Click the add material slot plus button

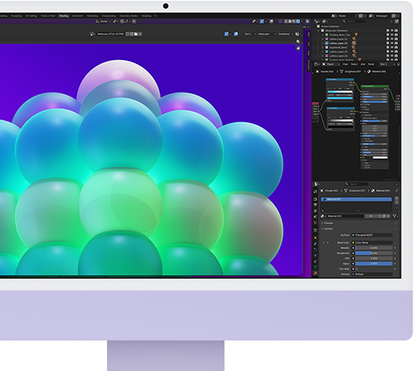[396, 199]
